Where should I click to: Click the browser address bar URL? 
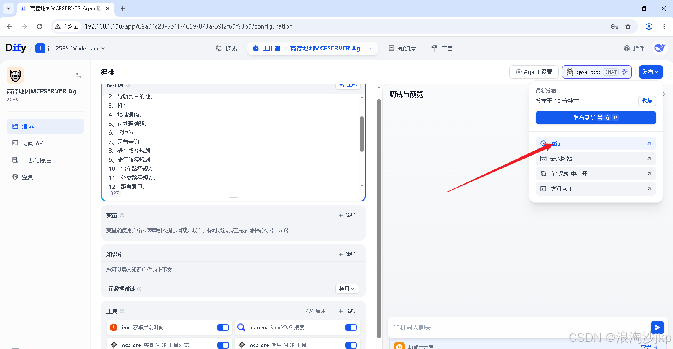tap(189, 26)
